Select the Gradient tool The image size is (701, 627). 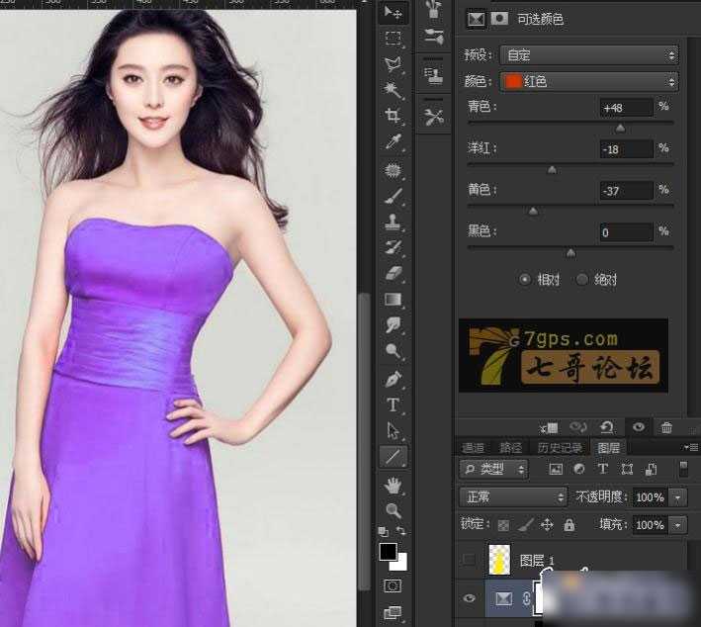click(393, 299)
